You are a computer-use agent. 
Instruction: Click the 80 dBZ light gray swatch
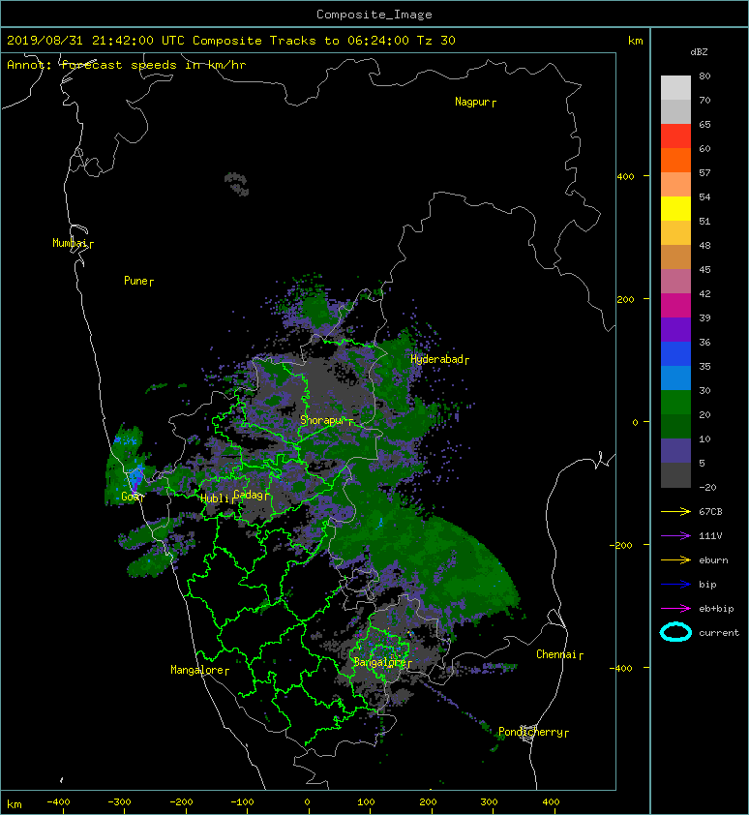[x=675, y=87]
